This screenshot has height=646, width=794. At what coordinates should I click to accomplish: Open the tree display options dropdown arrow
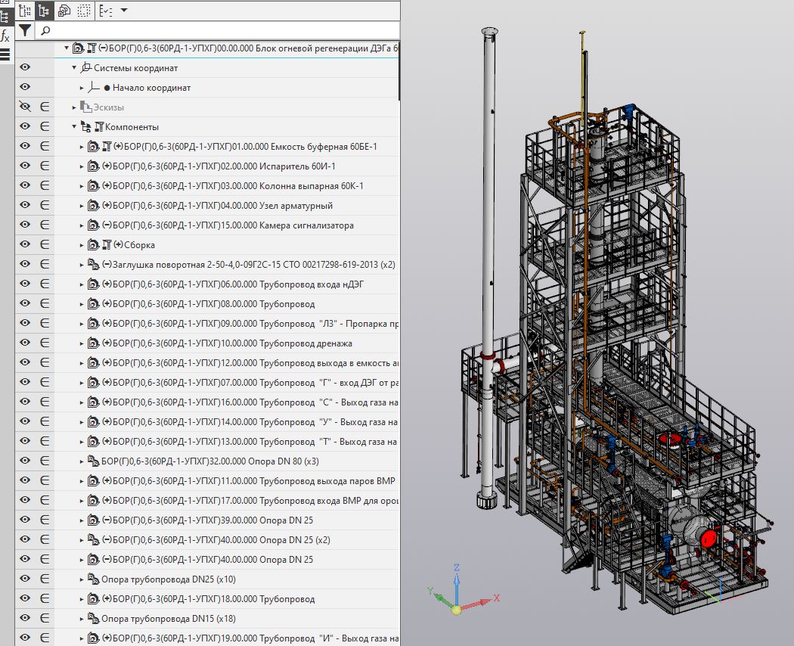[123, 10]
